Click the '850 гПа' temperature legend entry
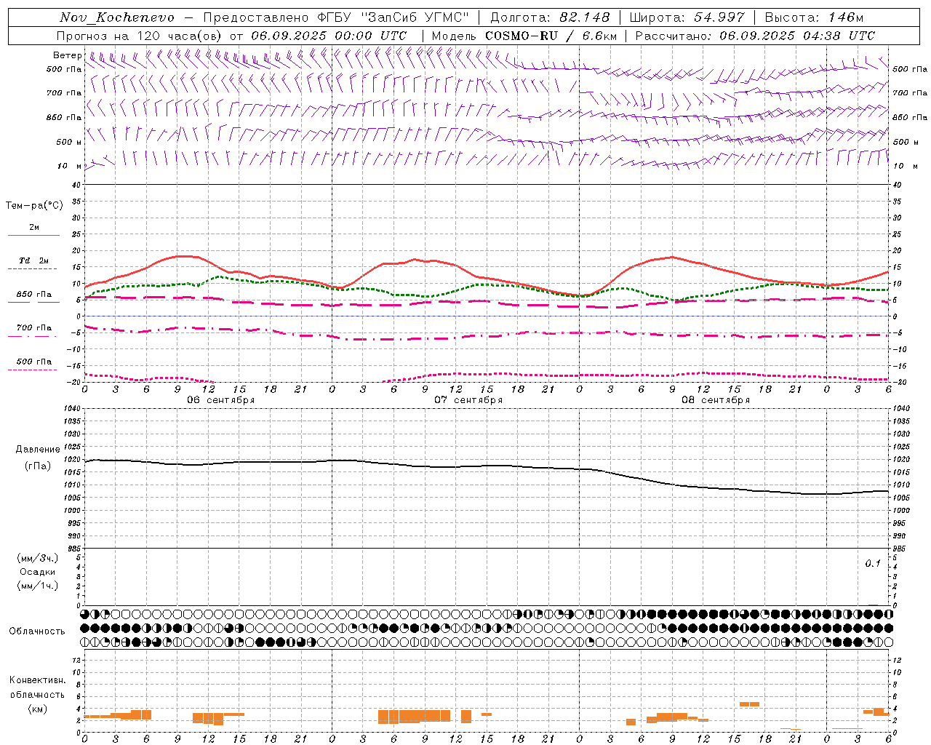This screenshot has height=745, width=931. click(x=33, y=295)
